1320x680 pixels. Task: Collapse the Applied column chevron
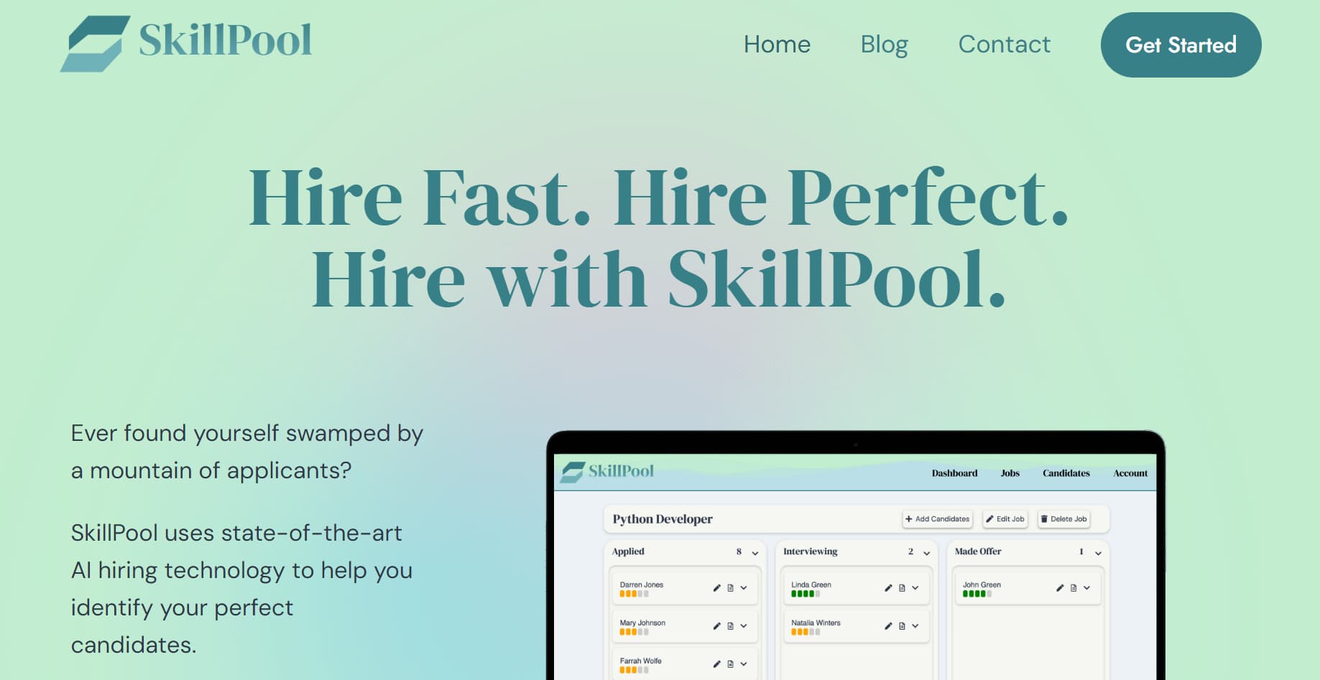[755, 553]
